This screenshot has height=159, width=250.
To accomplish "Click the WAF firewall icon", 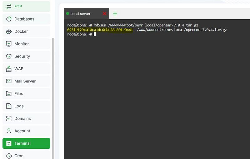I will (9, 69).
